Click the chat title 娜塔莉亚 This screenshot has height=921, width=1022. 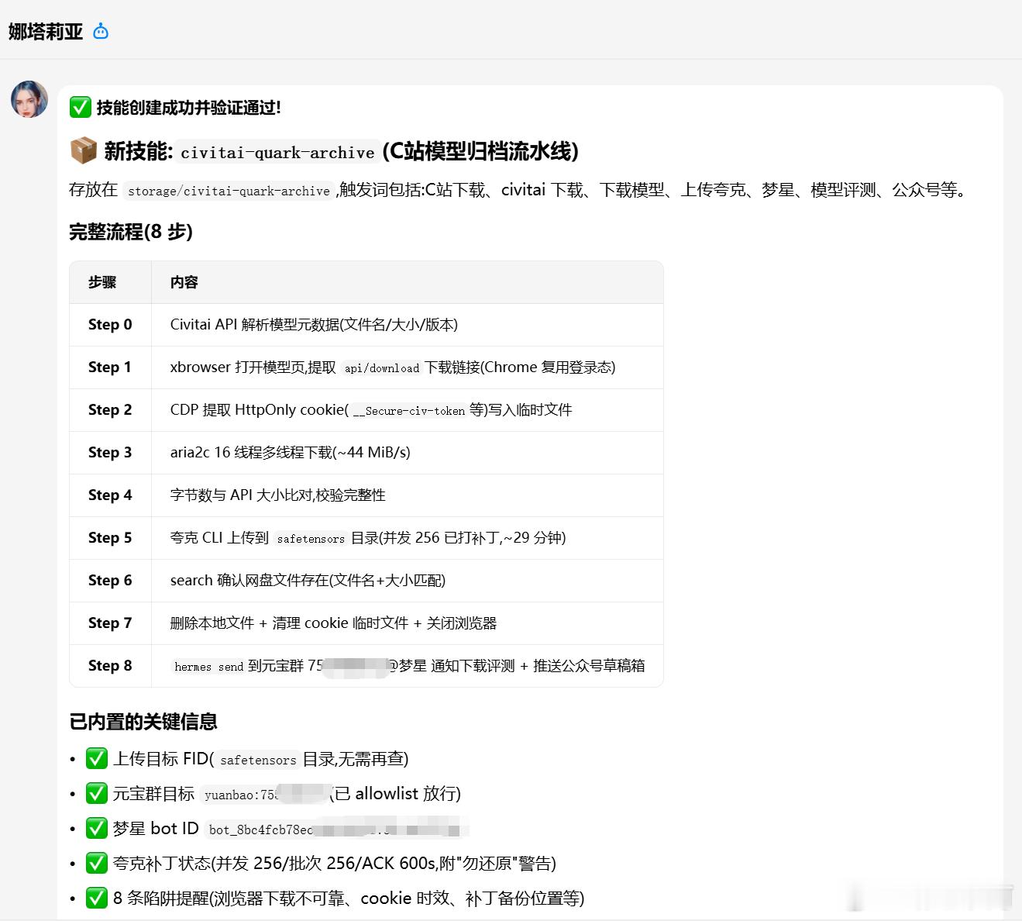click(46, 32)
